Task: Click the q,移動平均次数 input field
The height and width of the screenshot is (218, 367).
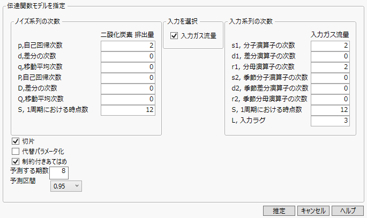Action: tap(128, 67)
